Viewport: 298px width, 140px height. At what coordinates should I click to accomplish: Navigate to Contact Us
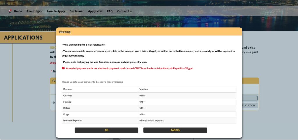tap(124, 11)
